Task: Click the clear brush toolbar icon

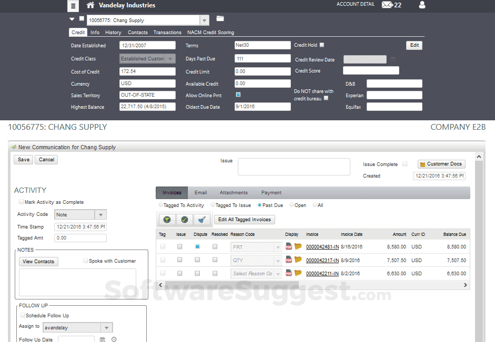Action: (x=201, y=220)
